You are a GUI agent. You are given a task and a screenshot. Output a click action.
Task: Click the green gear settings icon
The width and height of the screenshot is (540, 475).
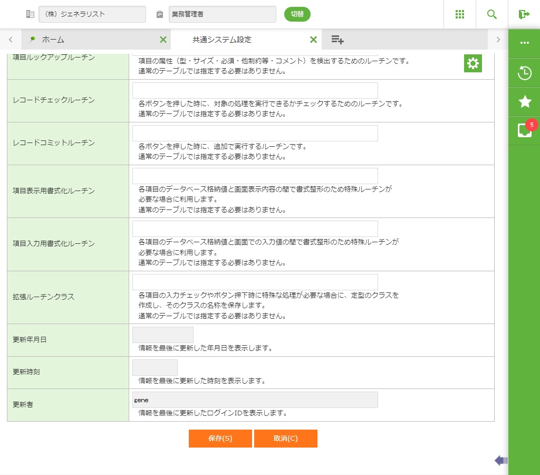coord(473,63)
